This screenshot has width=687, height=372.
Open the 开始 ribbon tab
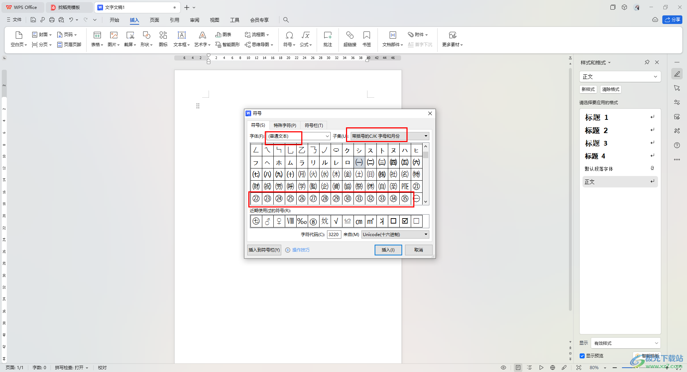pyautogui.click(x=114, y=20)
